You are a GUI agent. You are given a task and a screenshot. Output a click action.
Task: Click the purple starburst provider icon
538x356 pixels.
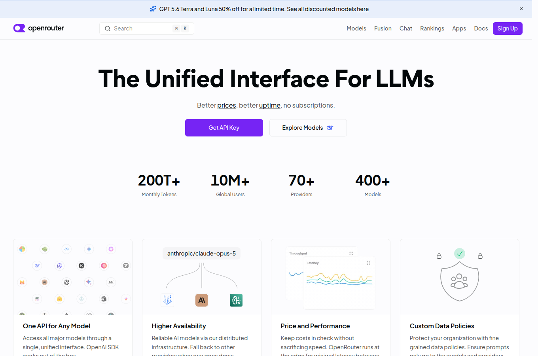pos(111,249)
